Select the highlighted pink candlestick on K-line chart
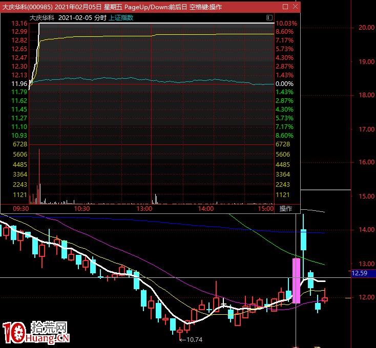Image resolution: width=376 pixels, height=348 pixels. (x=296, y=280)
